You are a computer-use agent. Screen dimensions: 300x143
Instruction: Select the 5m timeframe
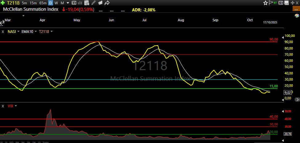click(24, 3)
